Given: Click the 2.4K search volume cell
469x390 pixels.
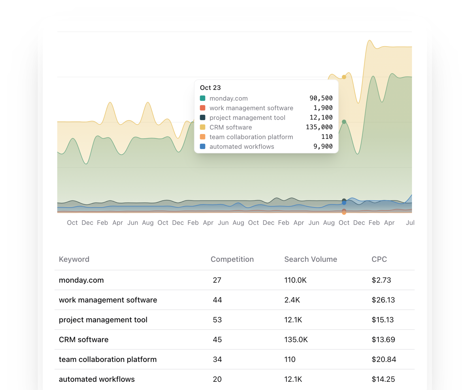Looking at the screenshot, I should point(292,300).
